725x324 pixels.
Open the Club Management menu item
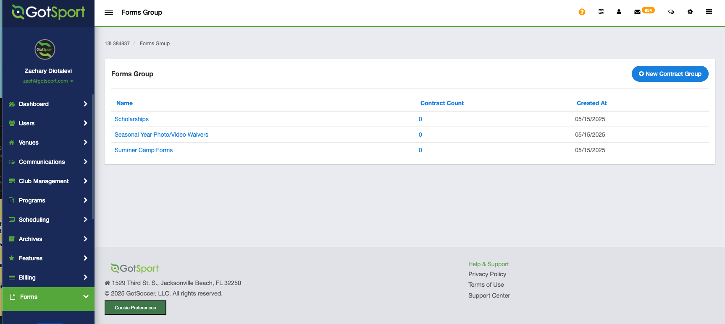tap(48, 181)
